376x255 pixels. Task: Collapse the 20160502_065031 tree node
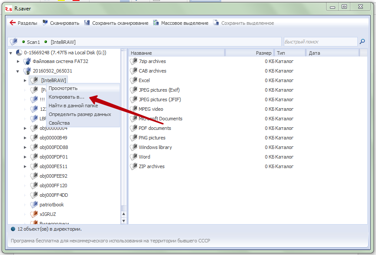click(x=18, y=71)
